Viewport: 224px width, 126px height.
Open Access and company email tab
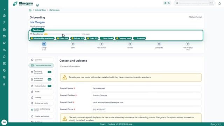coord(41,110)
